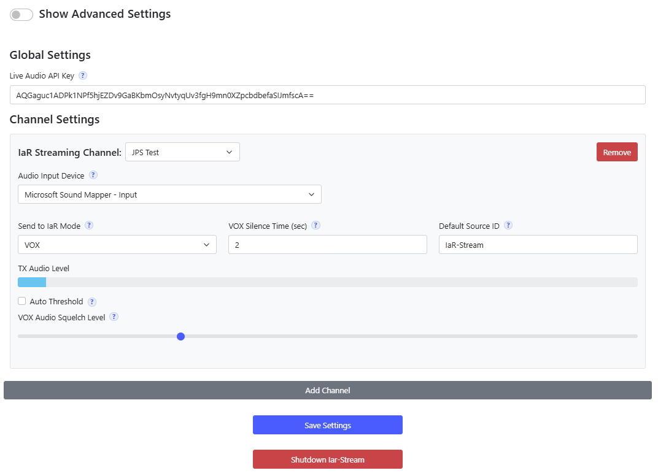Viewport: 658px width, 473px height.
Task: Click help icon beside Default Source ID
Action: coord(508,225)
